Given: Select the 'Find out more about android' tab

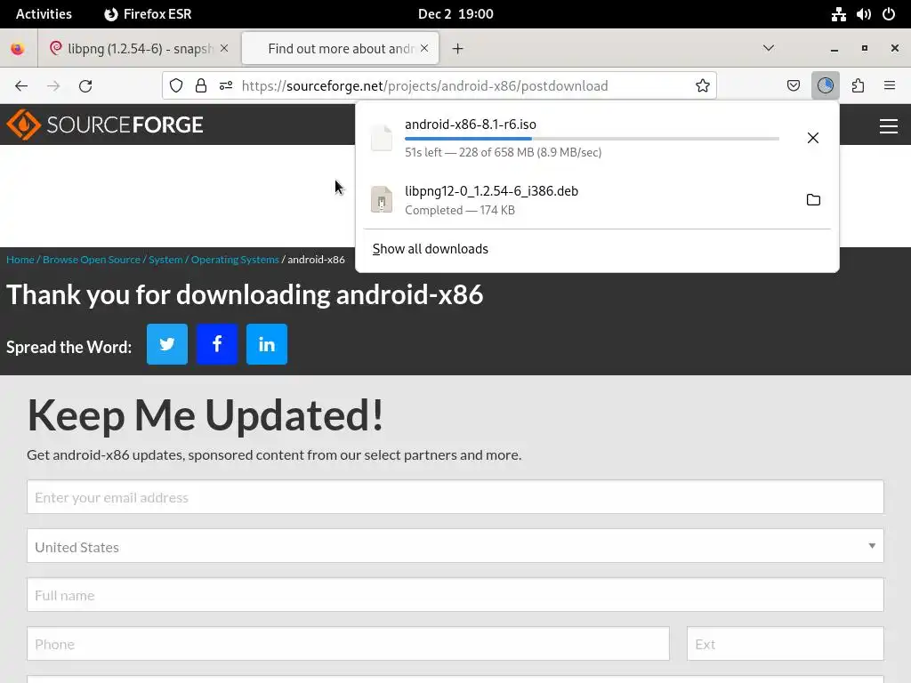Looking at the screenshot, I should click(x=341, y=48).
